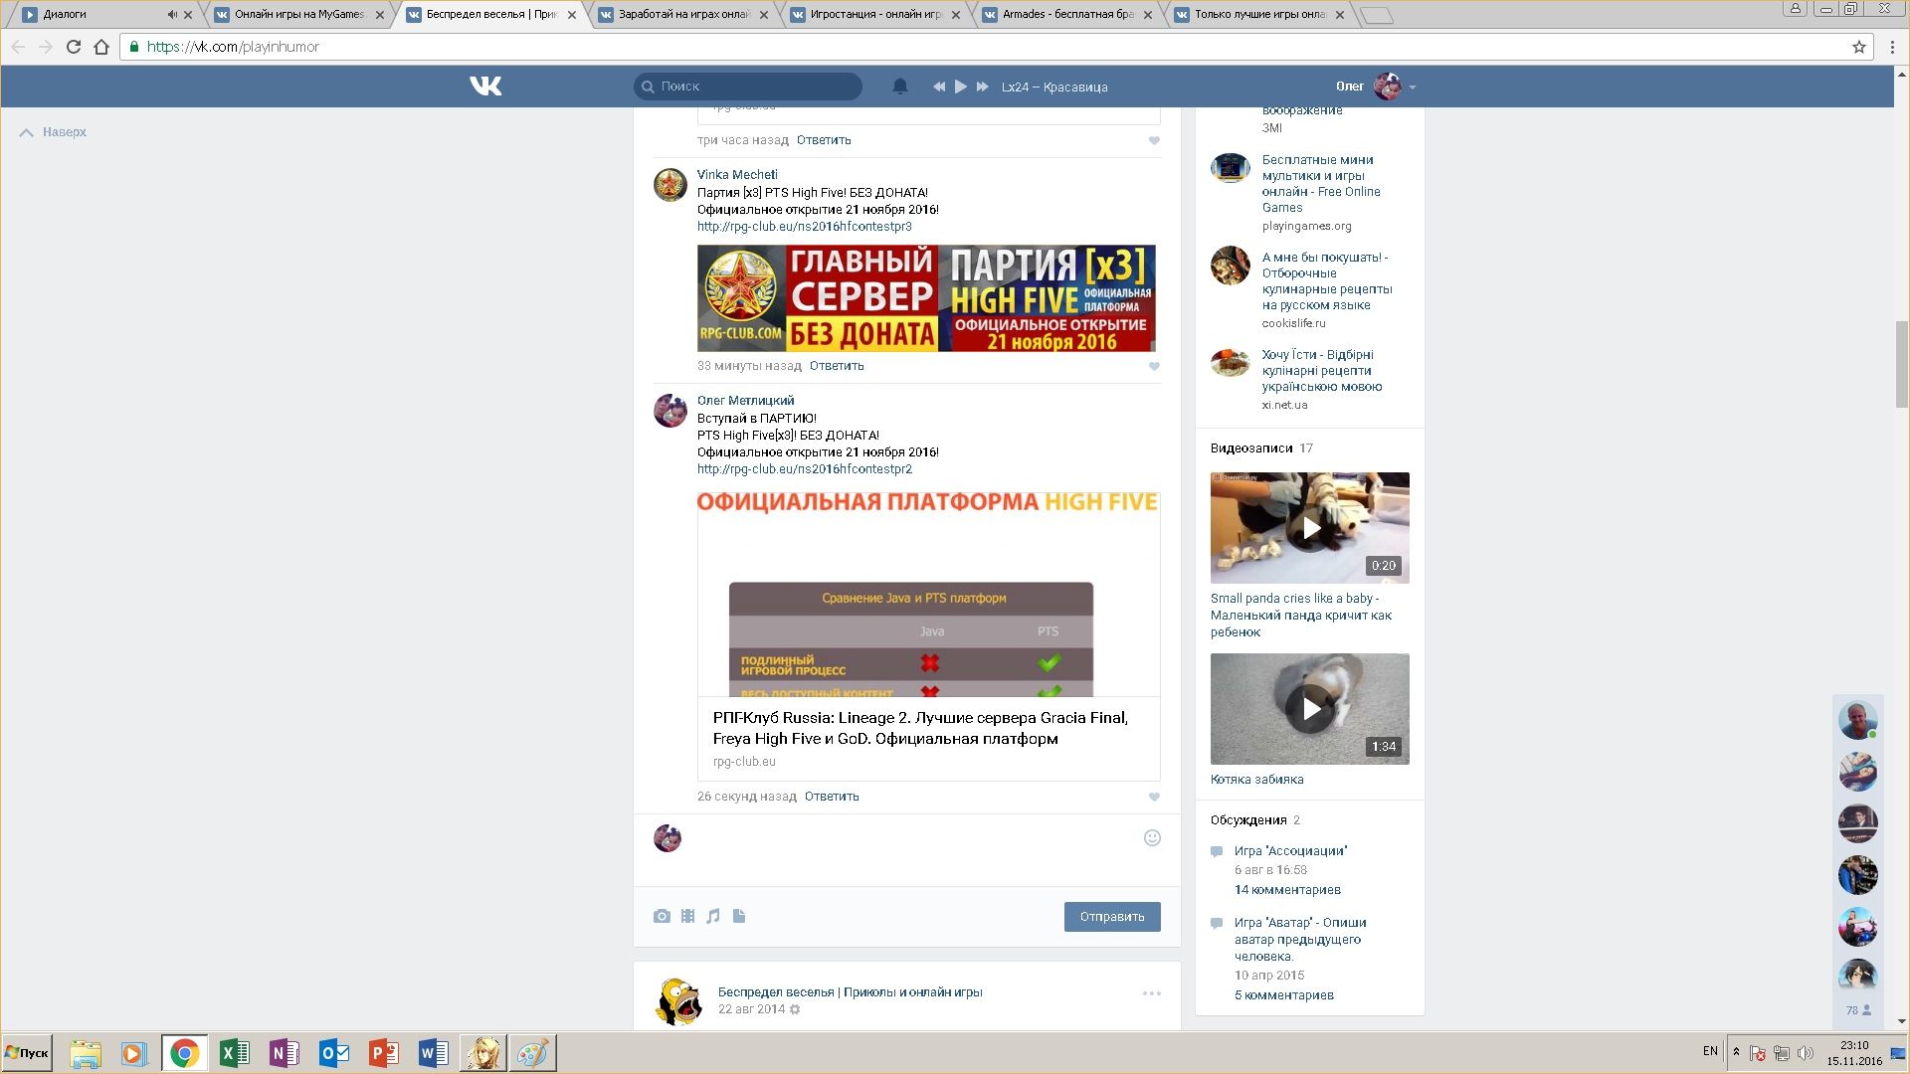
Task: Open Олег Метлицкий profile name
Action: pos(745,401)
